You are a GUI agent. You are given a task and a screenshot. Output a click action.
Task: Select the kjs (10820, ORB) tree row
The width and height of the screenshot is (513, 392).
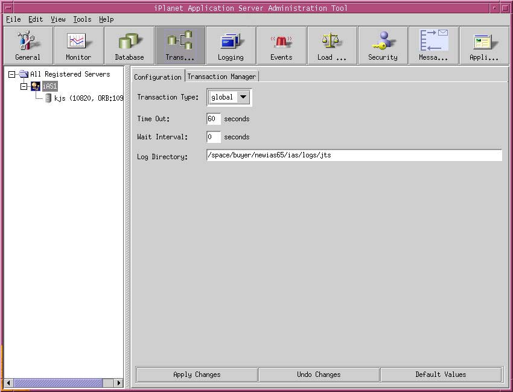(x=88, y=98)
